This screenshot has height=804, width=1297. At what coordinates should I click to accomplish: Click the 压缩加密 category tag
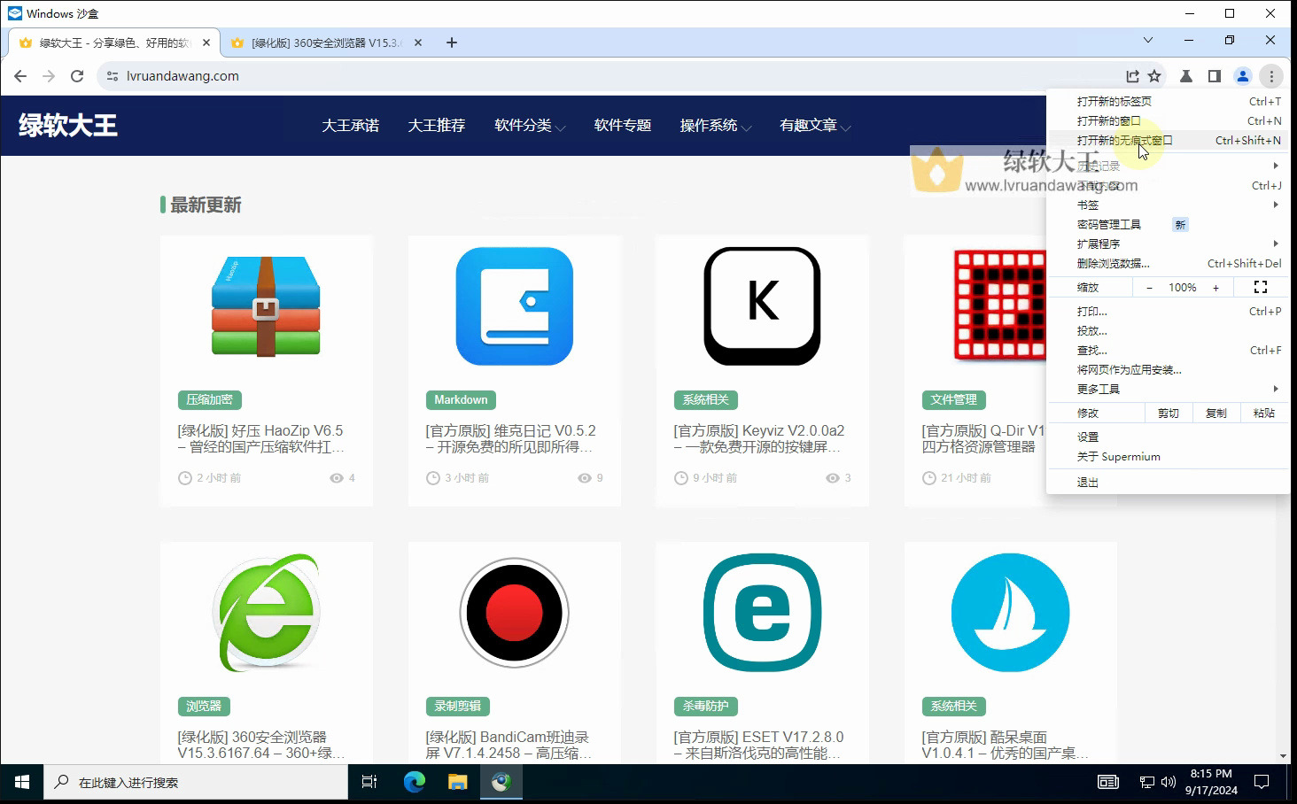tap(209, 399)
